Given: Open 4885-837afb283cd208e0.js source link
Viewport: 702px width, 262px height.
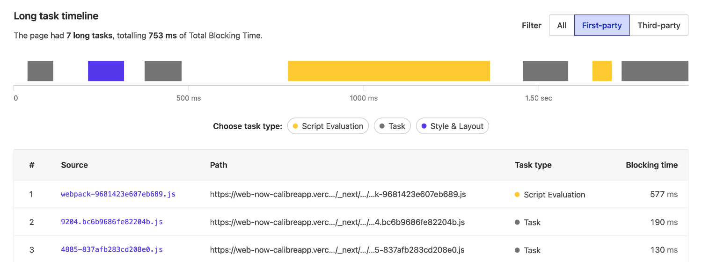Looking at the screenshot, I should tap(112, 250).
